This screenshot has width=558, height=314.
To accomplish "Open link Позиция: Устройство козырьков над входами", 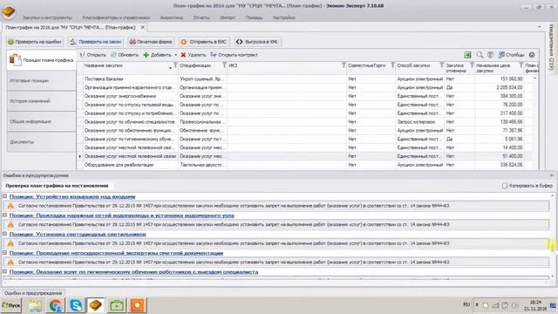I will 72,196.
